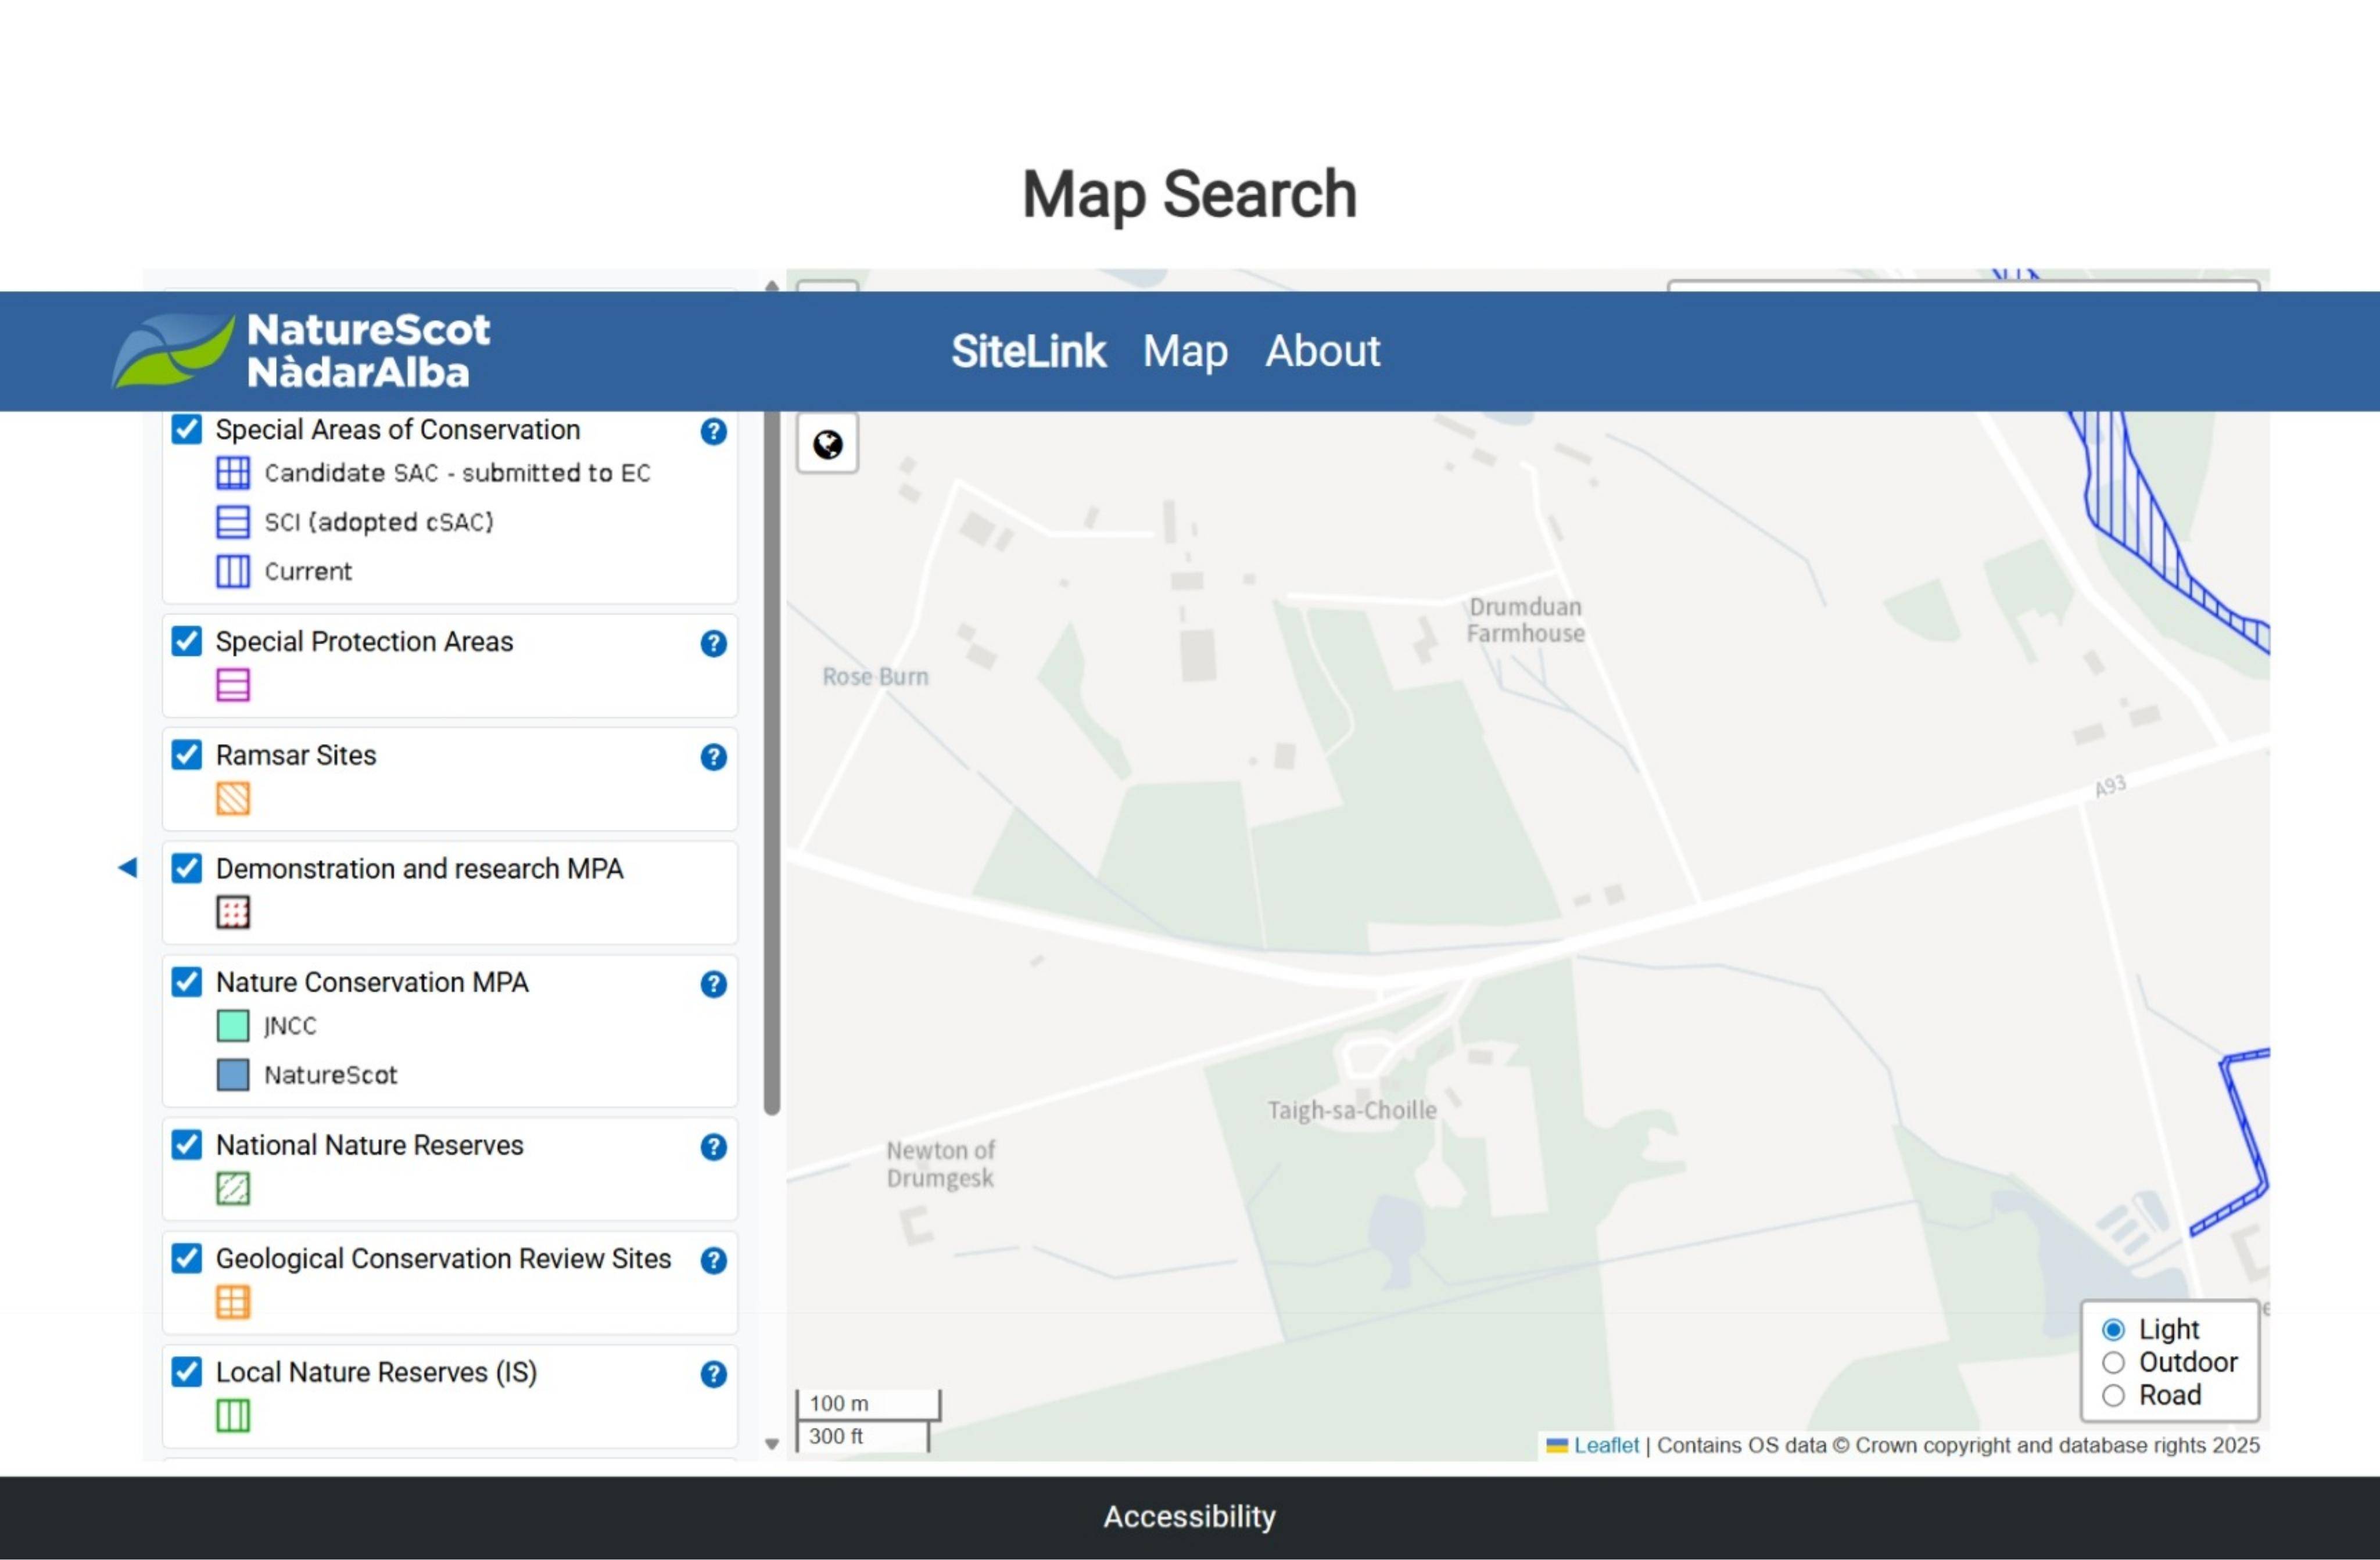Toggle the Ramsar Sites checkbox
The height and width of the screenshot is (1560, 2380).
click(187, 754)
